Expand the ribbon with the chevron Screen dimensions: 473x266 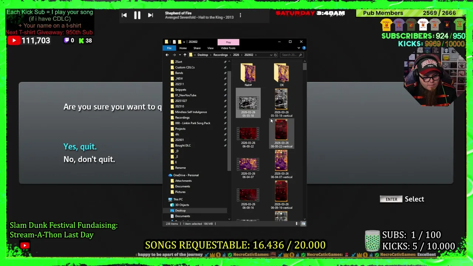(299, 48)
